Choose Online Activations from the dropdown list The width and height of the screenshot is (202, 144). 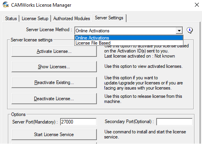coord(129,38)
